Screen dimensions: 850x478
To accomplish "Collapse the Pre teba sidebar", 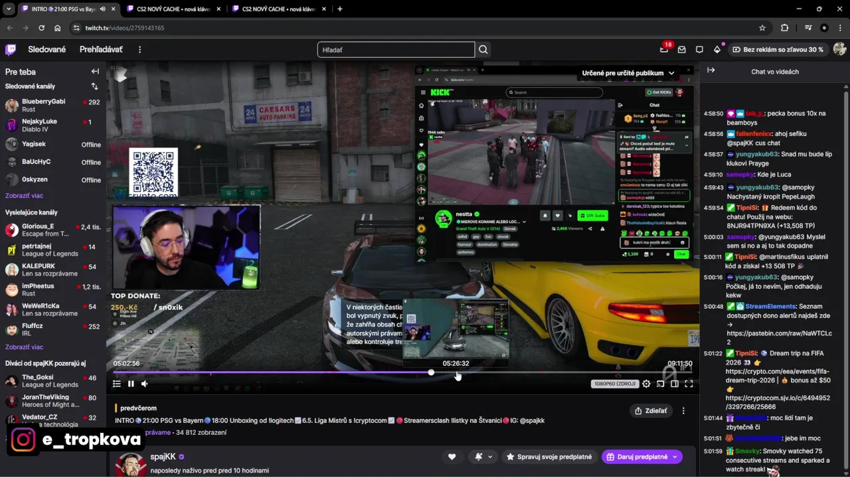I will 95,72.
